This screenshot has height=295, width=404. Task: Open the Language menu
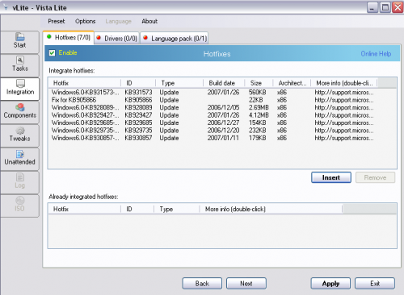pyautogui.click(x=118, y=21)
